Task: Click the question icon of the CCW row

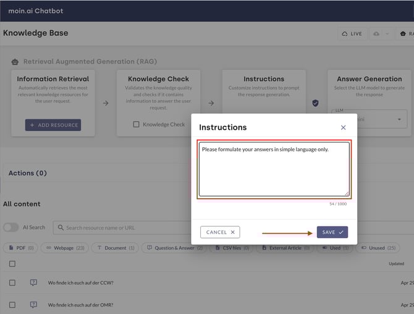Action: point(33,282)
